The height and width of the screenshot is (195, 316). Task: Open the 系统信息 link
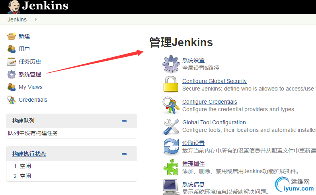click(193, 184)
